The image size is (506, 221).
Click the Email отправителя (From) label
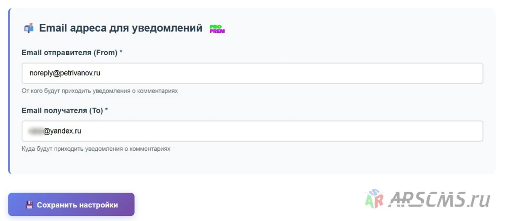click(x=69, y=53)
